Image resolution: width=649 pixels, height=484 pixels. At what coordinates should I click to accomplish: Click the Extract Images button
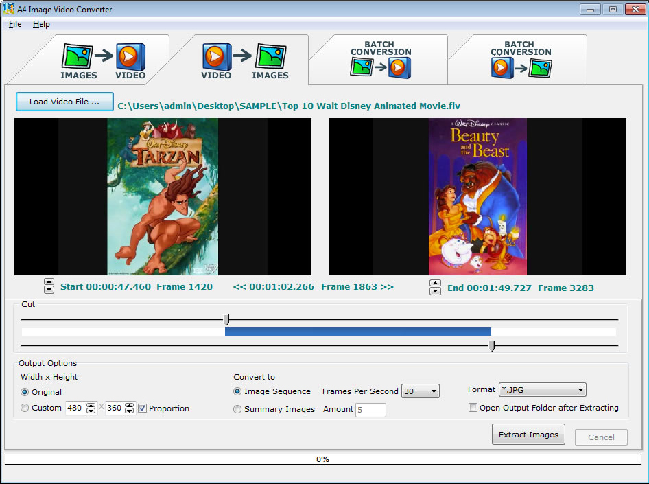point(528,435)
